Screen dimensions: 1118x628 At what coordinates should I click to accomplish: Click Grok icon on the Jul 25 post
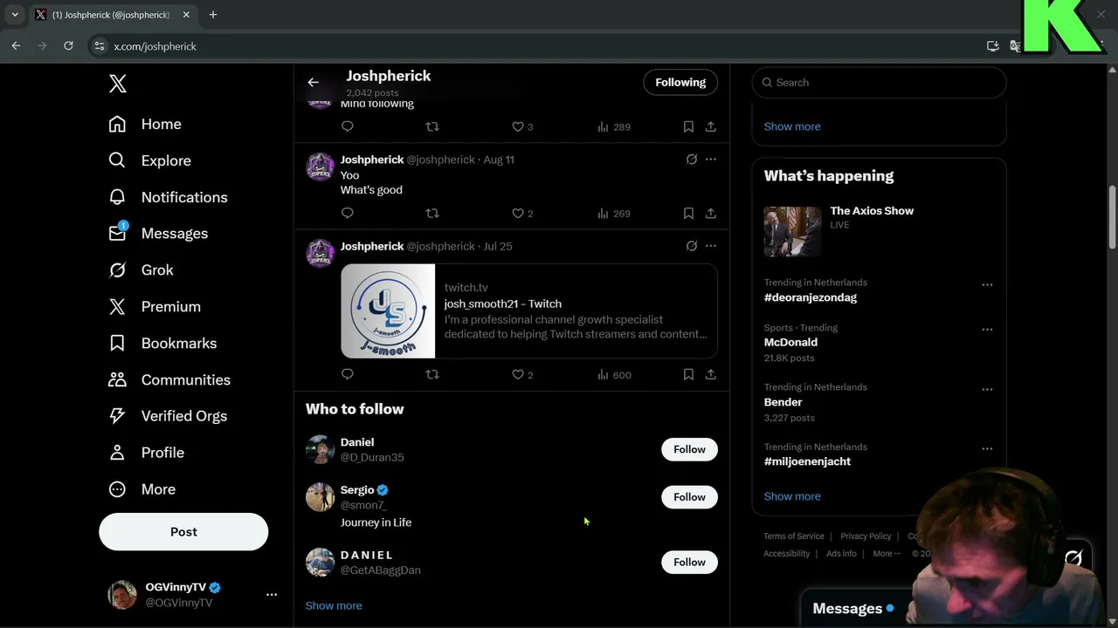pyautogui.click(x=692, y=246)
